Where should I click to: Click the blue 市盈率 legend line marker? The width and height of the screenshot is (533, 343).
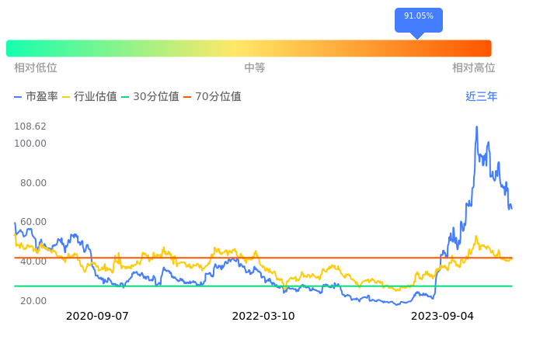tap(19, 97)
